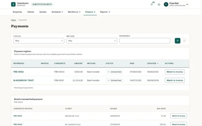Match the £500.00 payment to invoice
Image resolution: width=202 pixels, height=126 pixels.
click(x=175, y=72)
